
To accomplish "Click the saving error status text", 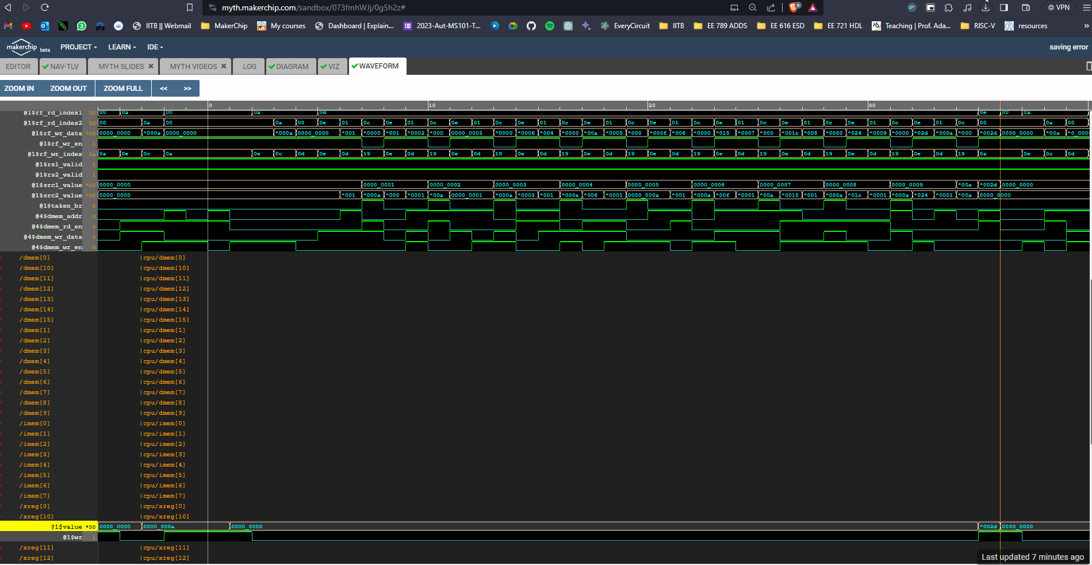I will [1068, 47].
